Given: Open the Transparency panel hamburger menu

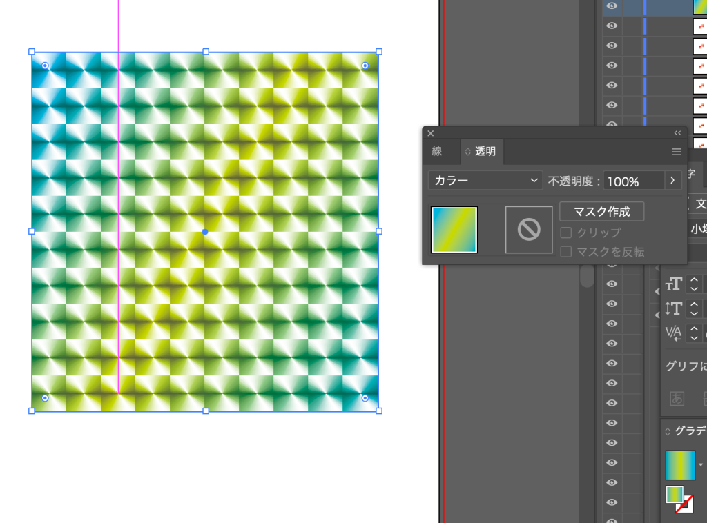Looking at the screenshot, I should [x=677, y=152].
